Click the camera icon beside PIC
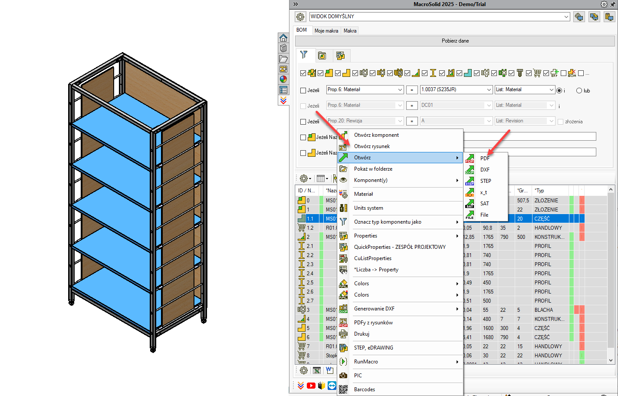Viewport: 618px width, 396px height. [343, 376]
